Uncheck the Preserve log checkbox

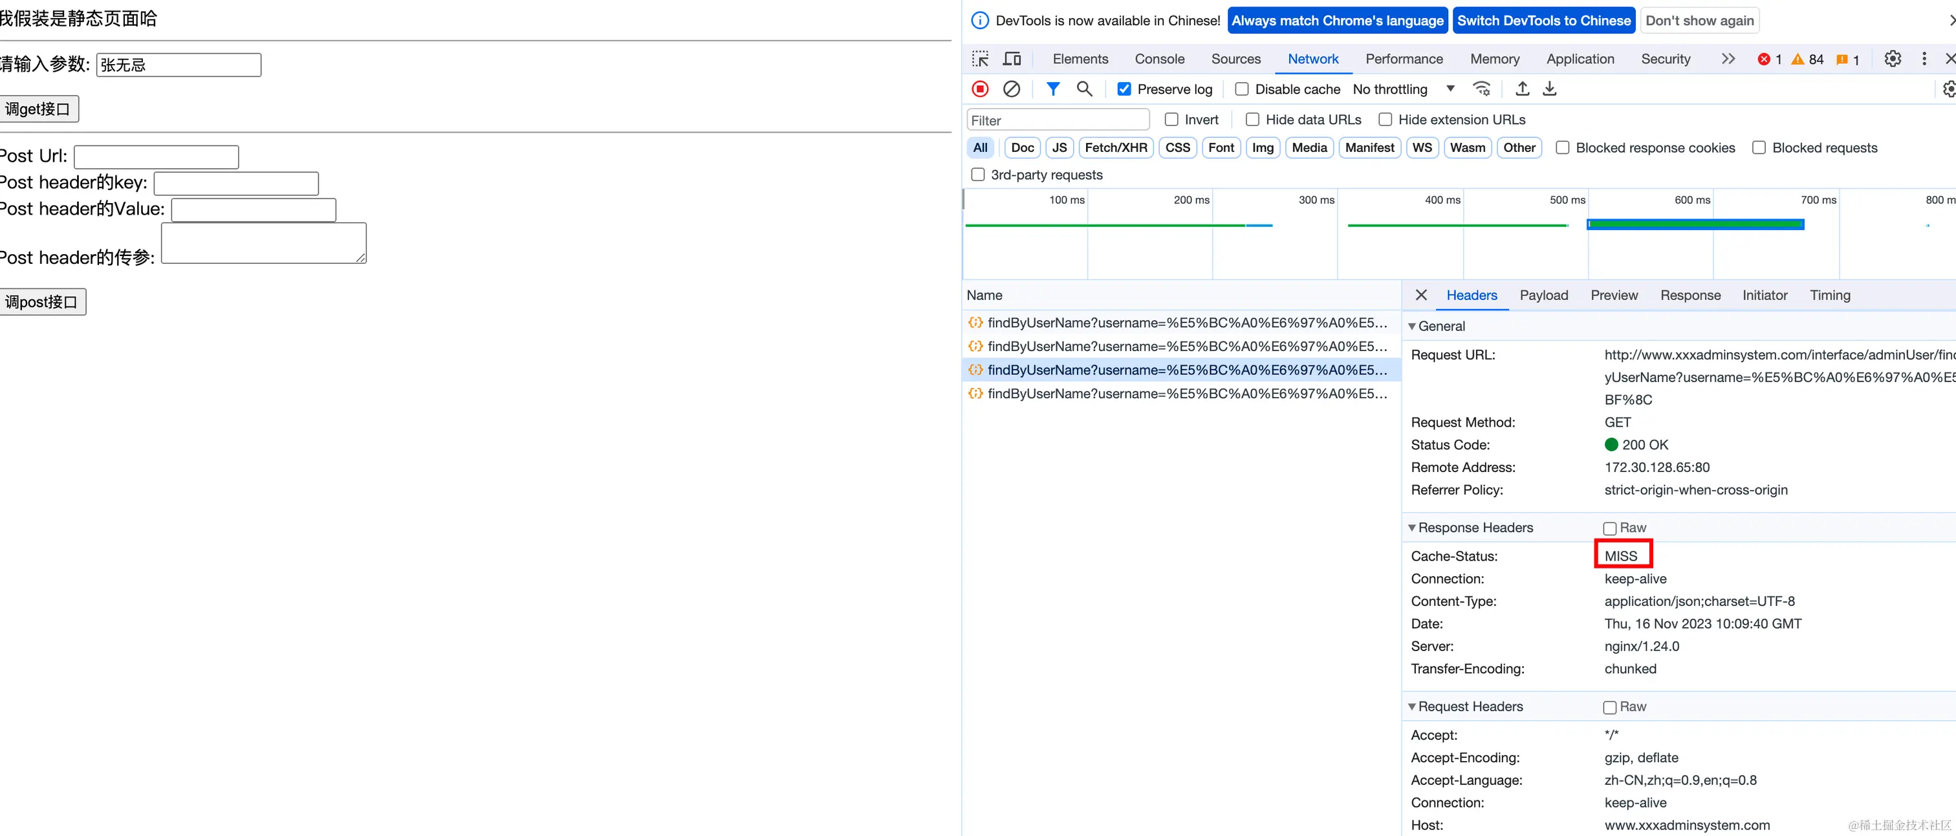1125,90
